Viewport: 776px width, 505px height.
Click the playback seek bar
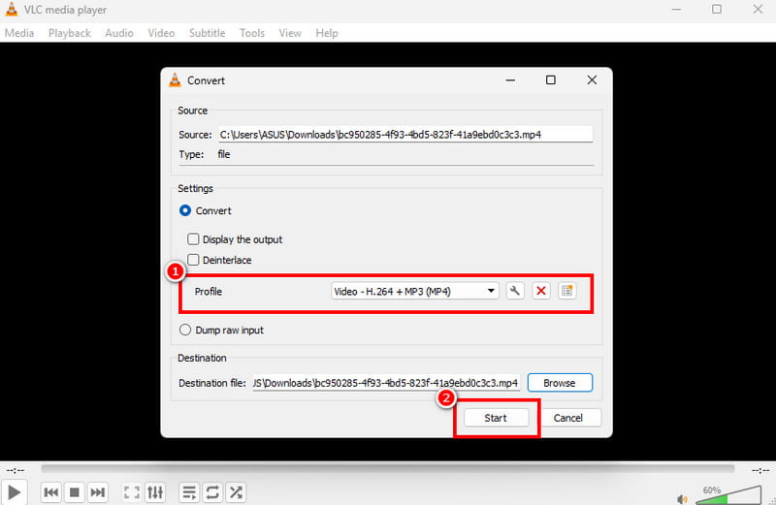coord(387,468)
